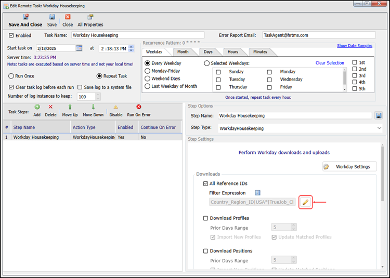Click the Task Name input field
The width and height of the screenshot is (390, 278).
coord(138,35)
